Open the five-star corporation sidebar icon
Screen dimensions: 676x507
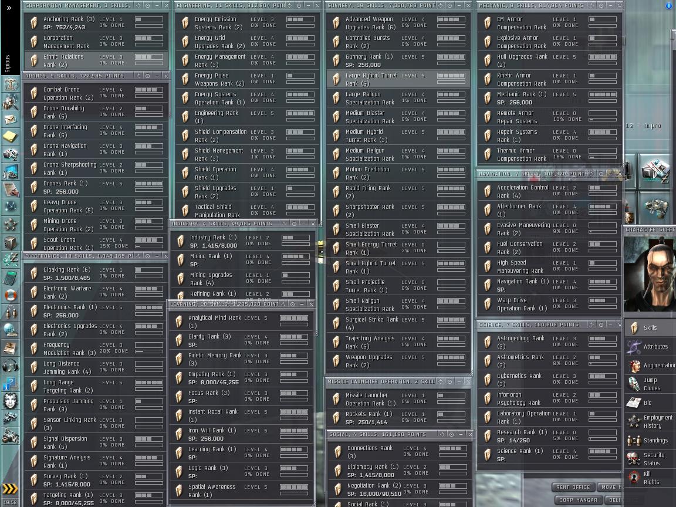pyautogui.click(x=11, y=225)
